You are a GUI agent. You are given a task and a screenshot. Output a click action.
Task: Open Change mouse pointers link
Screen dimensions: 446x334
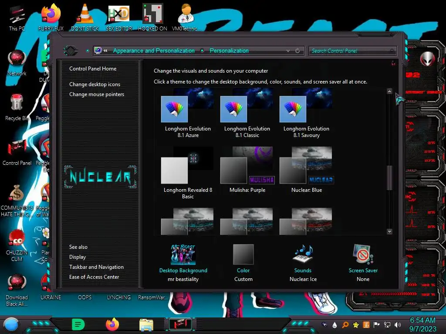click(97, 94)
